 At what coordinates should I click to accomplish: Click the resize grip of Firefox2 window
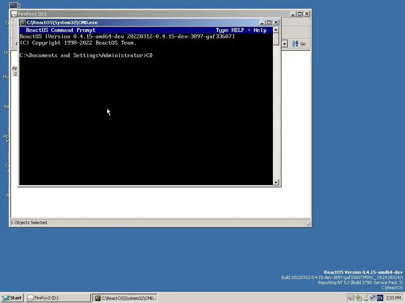coord(308,224)
